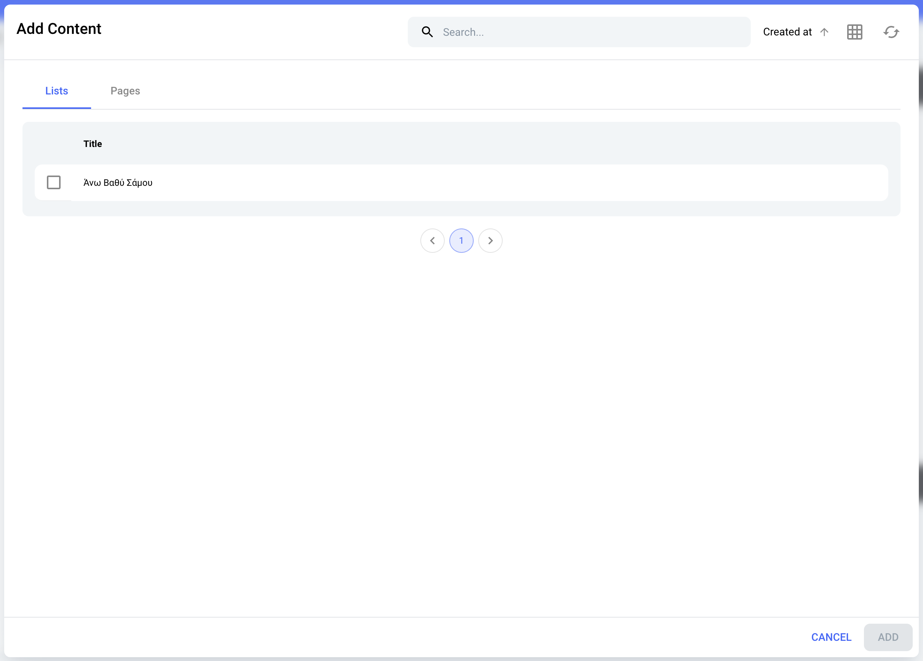Viewport: 923px width, 661px height.
Task: Click the Add Content dialog heading
Action: click(x=59, y=29)
